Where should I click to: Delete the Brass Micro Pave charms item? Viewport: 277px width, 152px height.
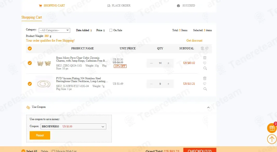(205, 58)
